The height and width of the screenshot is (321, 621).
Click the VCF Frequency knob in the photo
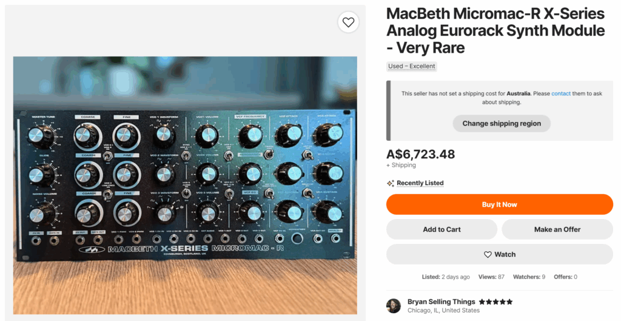[250, 135]
